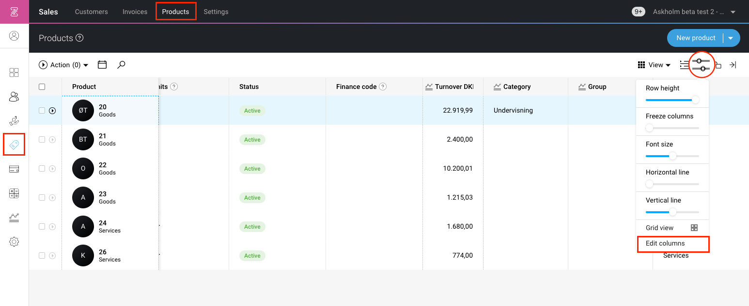Adjust the Horizontal line slider
The width and height of the screenshot is (749, 306).
672,184
